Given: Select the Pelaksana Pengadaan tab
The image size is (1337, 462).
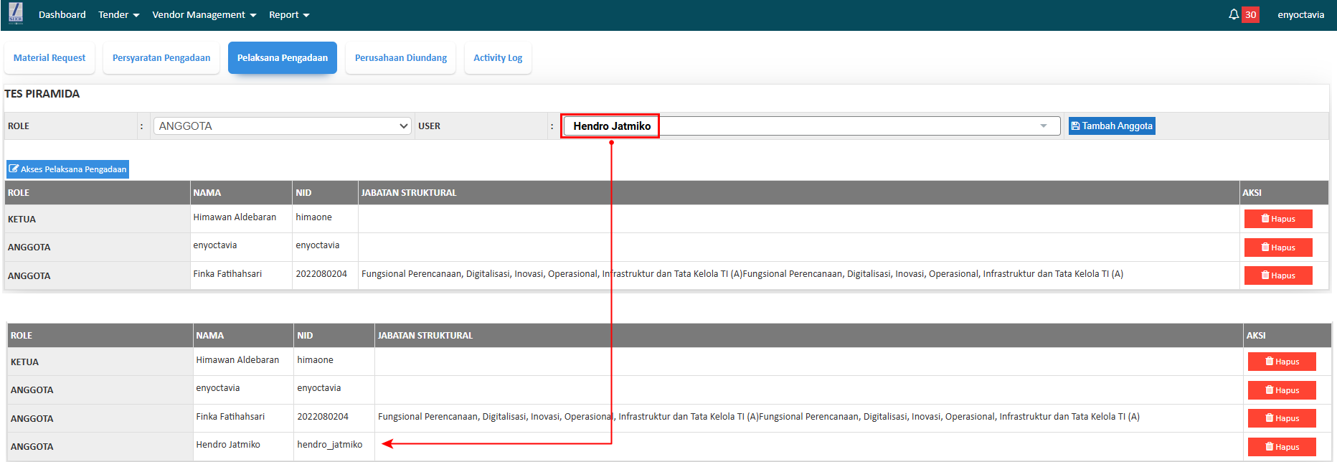Looking at the screenshot, I should tap(283, 58).
